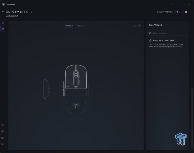Viewport: 194px width, 153px height.
Task: Switch to the PRIMARY tab
Action: coord(69,26)
